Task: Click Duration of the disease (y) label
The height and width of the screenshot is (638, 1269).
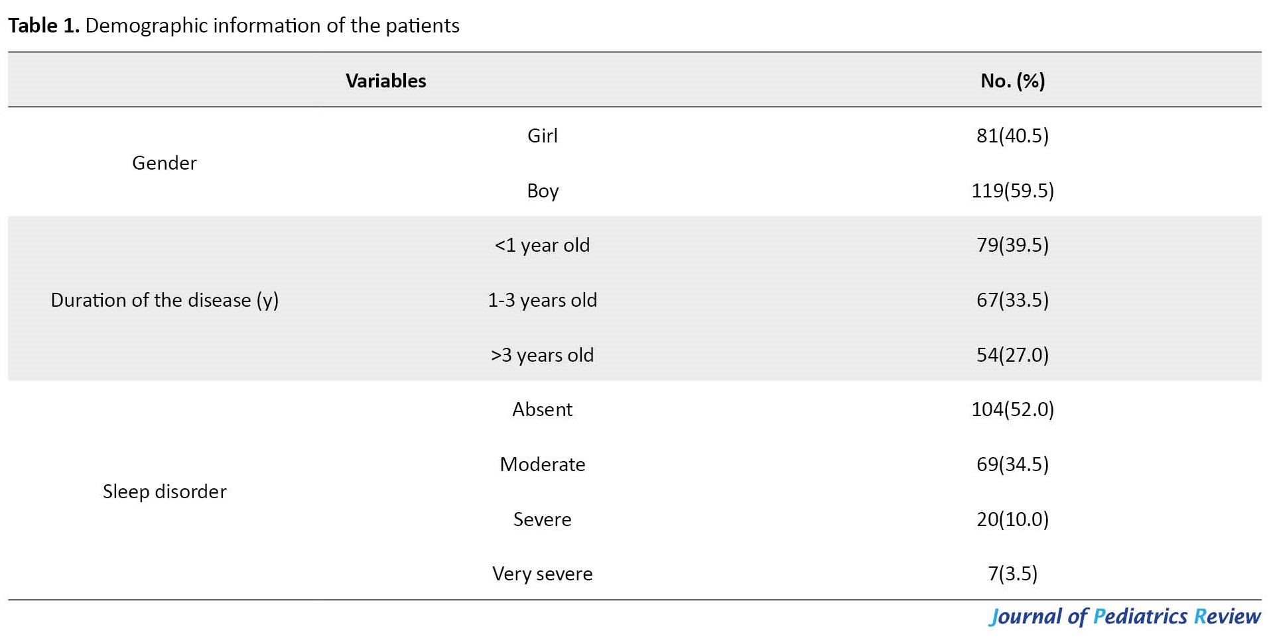Action: [165, 300]
